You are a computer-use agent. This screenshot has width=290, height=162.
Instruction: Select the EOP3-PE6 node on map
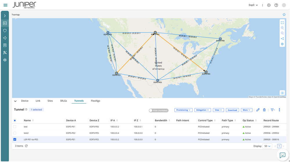[x=220, y=39]
